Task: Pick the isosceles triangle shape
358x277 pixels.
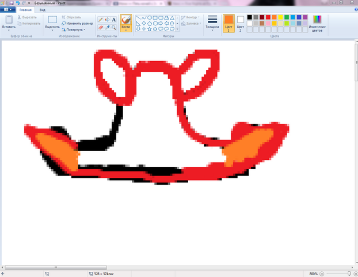Action: click(x=172, y=18)
